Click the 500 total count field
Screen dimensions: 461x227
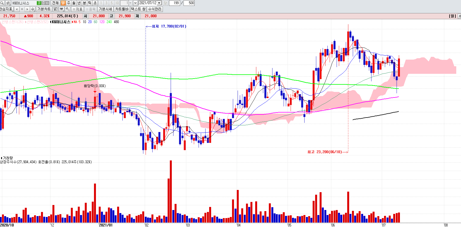(x=189, y=3)
